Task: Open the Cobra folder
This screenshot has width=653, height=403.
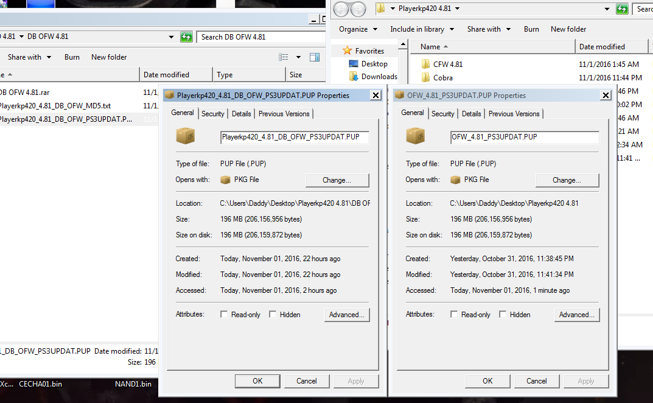Action: (x=442, y=77)
